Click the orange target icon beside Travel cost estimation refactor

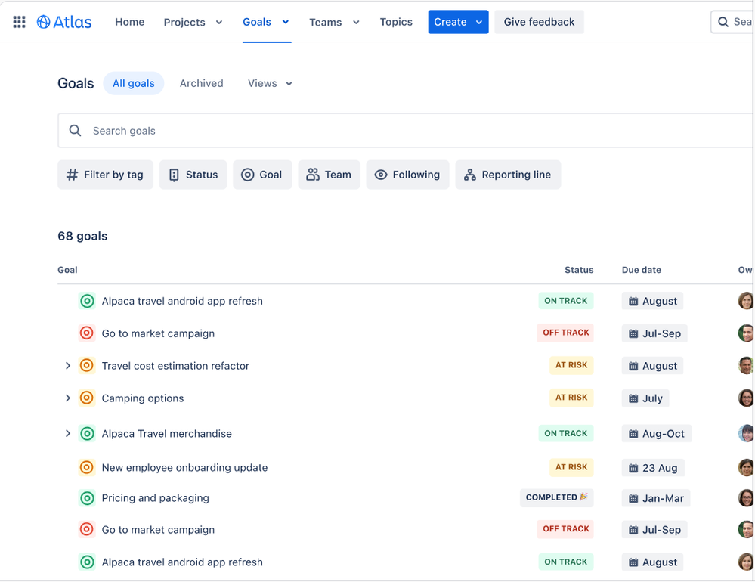[x=87, y=365]
